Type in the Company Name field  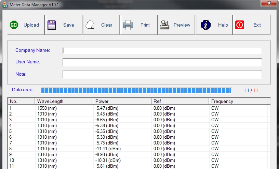(162, 51)
